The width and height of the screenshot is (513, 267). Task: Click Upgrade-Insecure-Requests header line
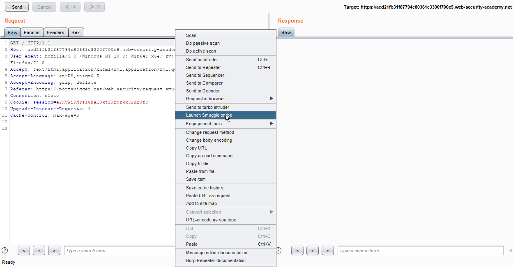tap(50, 109)
